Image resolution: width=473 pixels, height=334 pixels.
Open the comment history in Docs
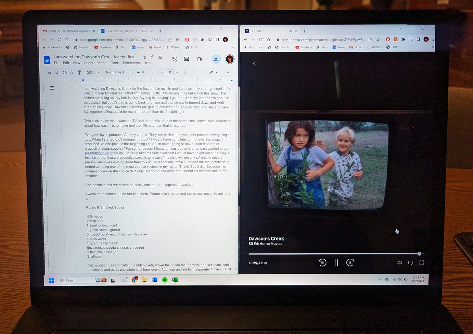(x=186, y=59)
